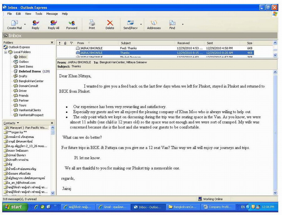The height and width of the screenshot is (215, 282).
Task: Click the message body scroll-down arrow
Action: (275, 193)
